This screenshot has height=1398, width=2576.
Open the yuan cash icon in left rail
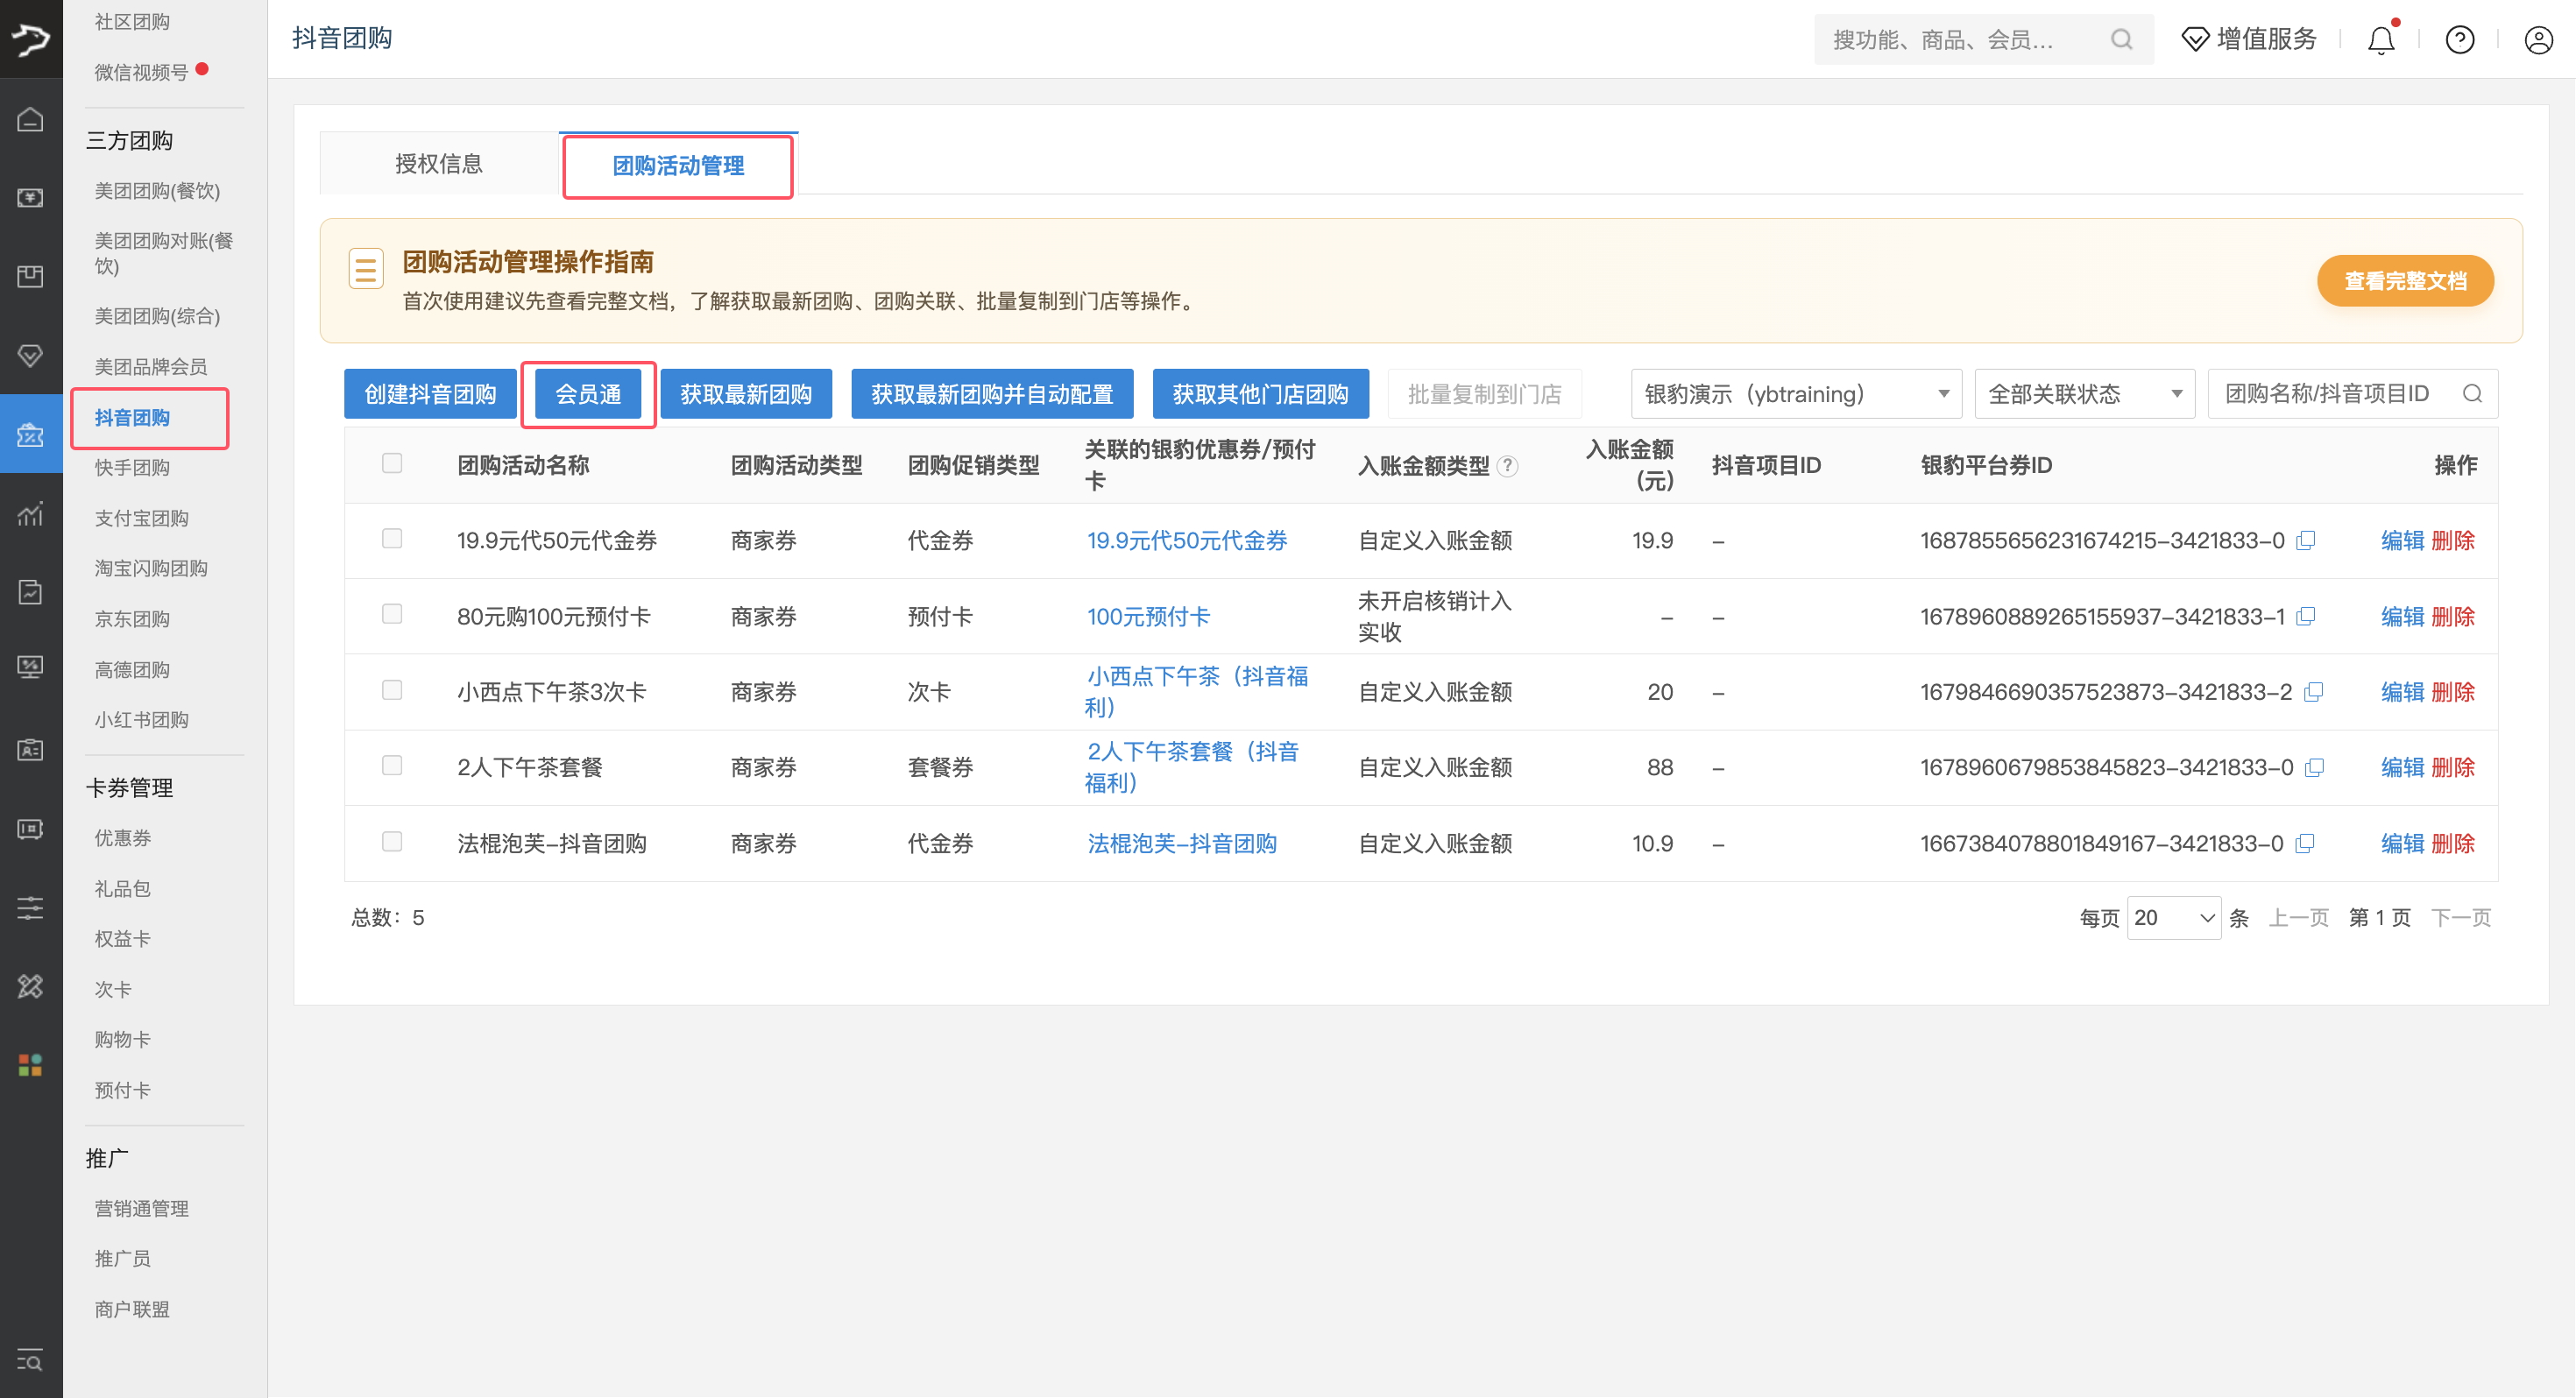coord(31,198)
